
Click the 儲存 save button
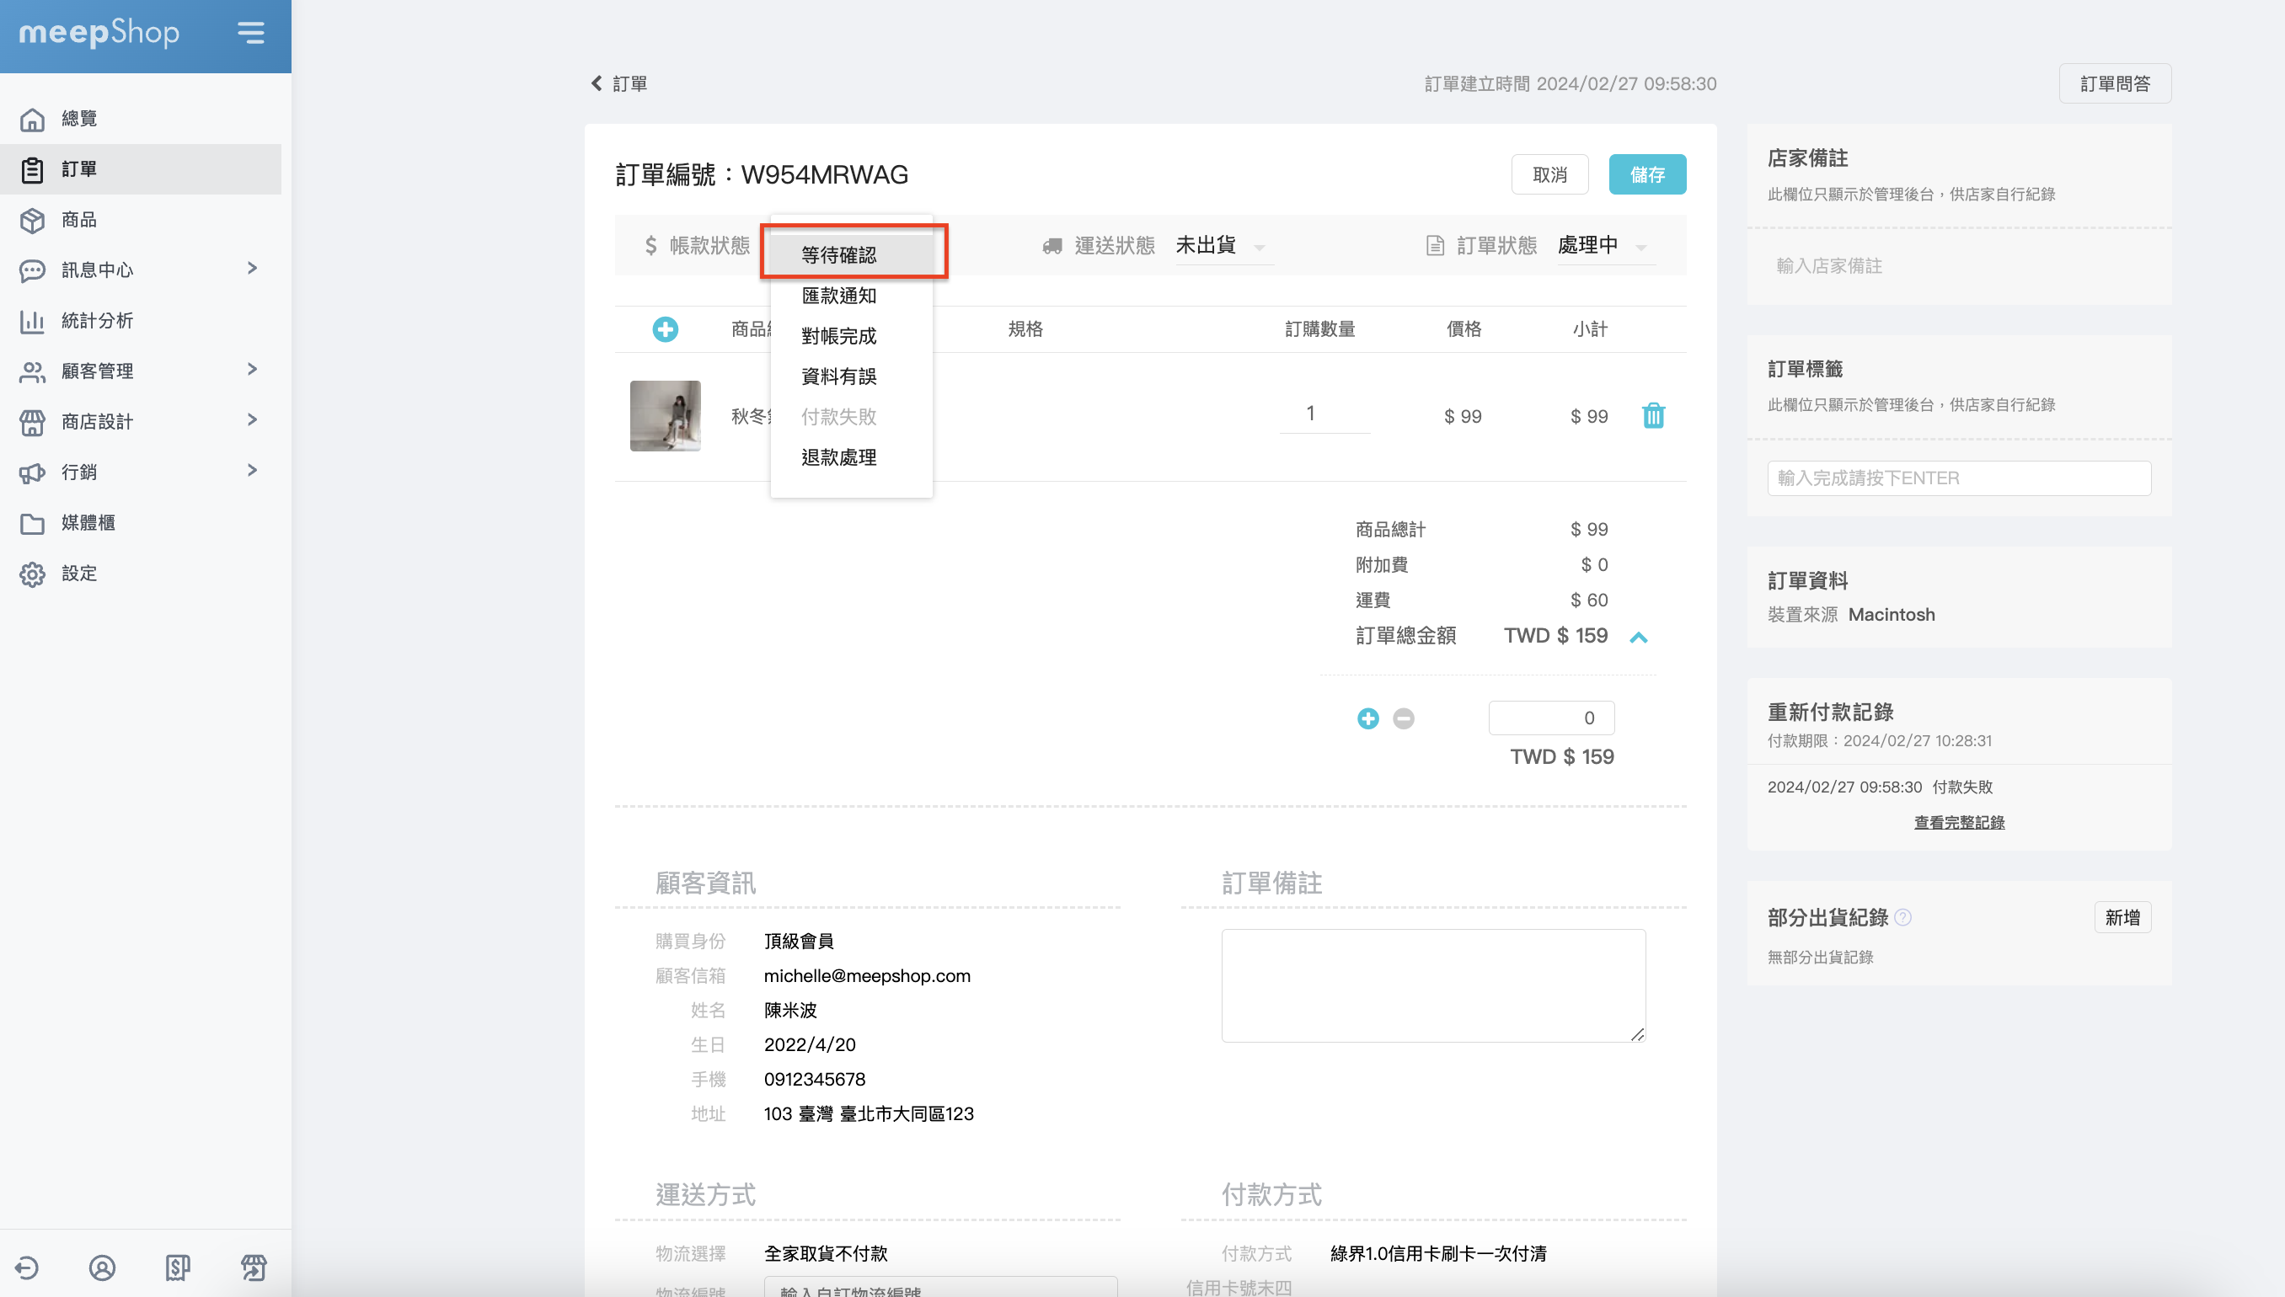1646,174
